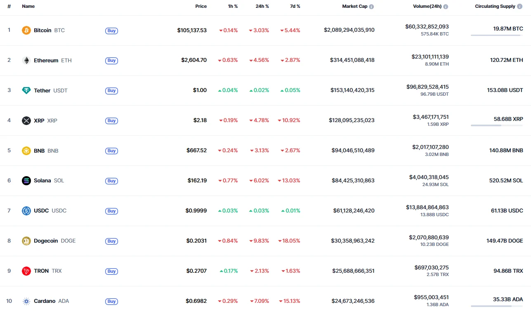Click the TRON logo icon

coord(26,271)
